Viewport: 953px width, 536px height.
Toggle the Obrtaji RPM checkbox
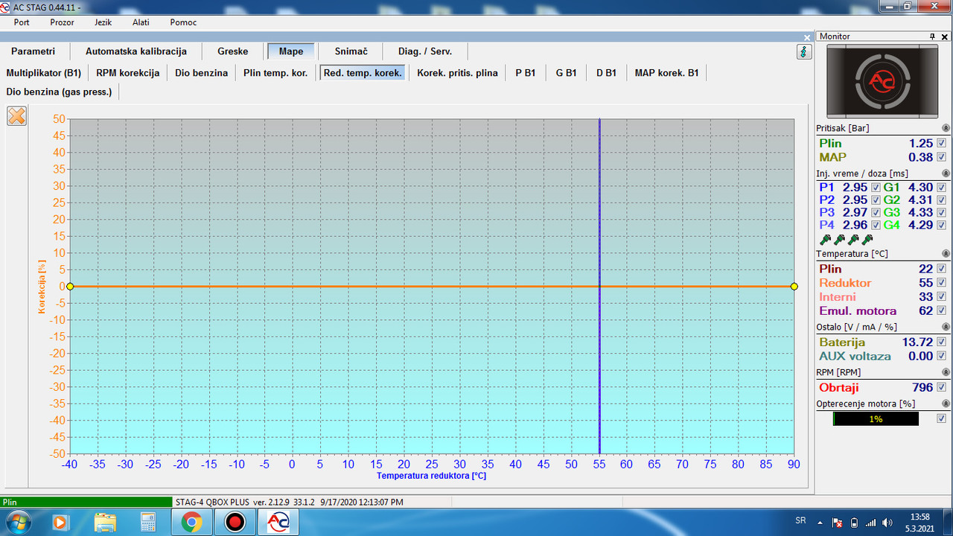tap(942, 387)
